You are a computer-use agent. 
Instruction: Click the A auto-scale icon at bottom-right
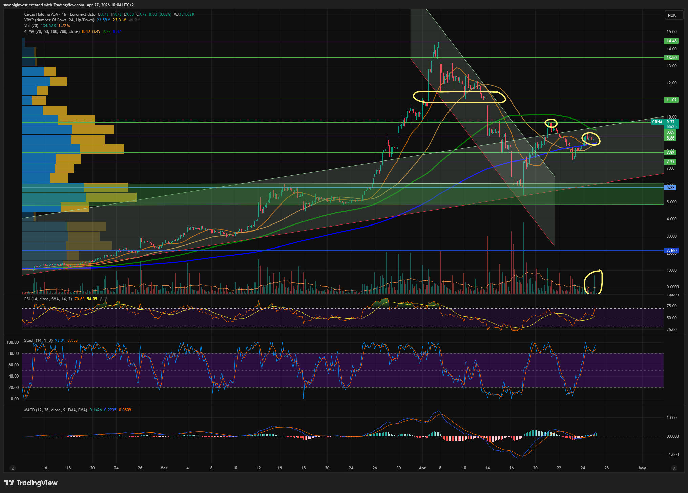point(674,468)
